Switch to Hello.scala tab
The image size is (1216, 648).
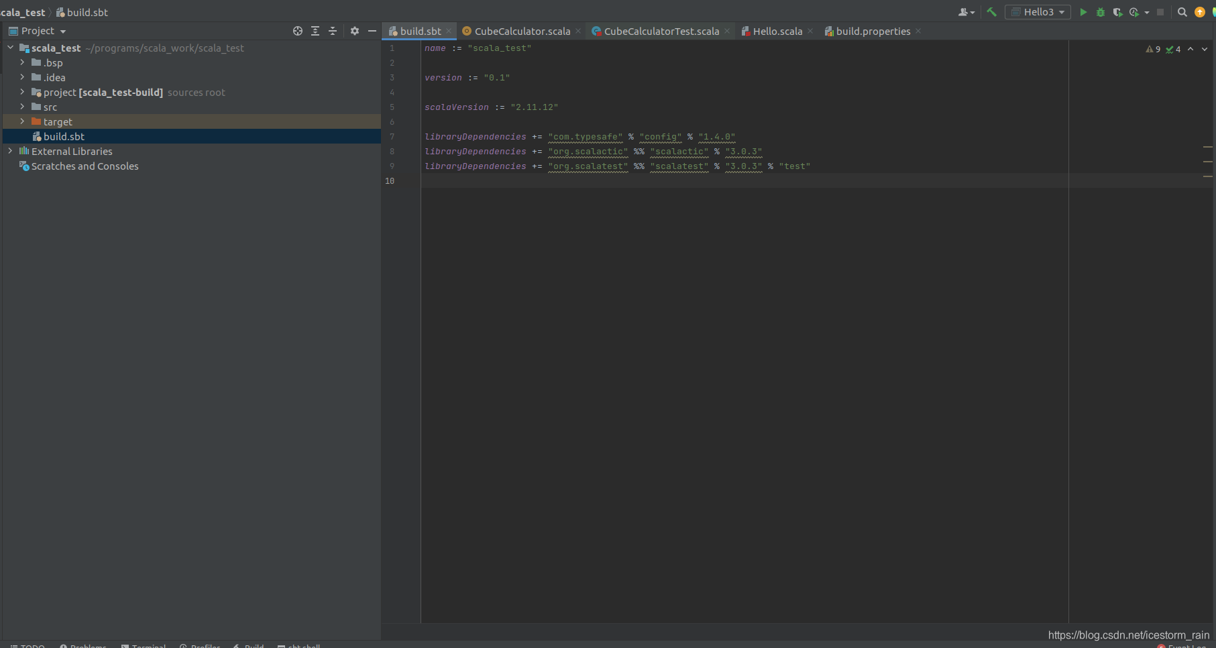777,32
